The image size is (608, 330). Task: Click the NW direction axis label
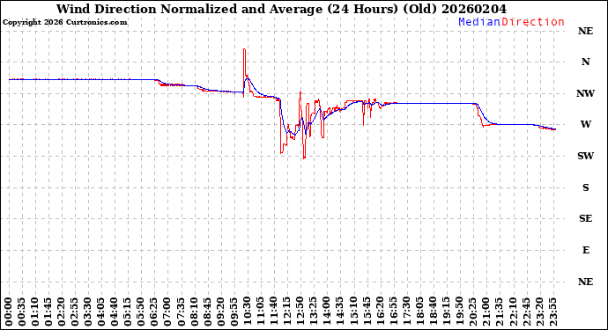585,93
